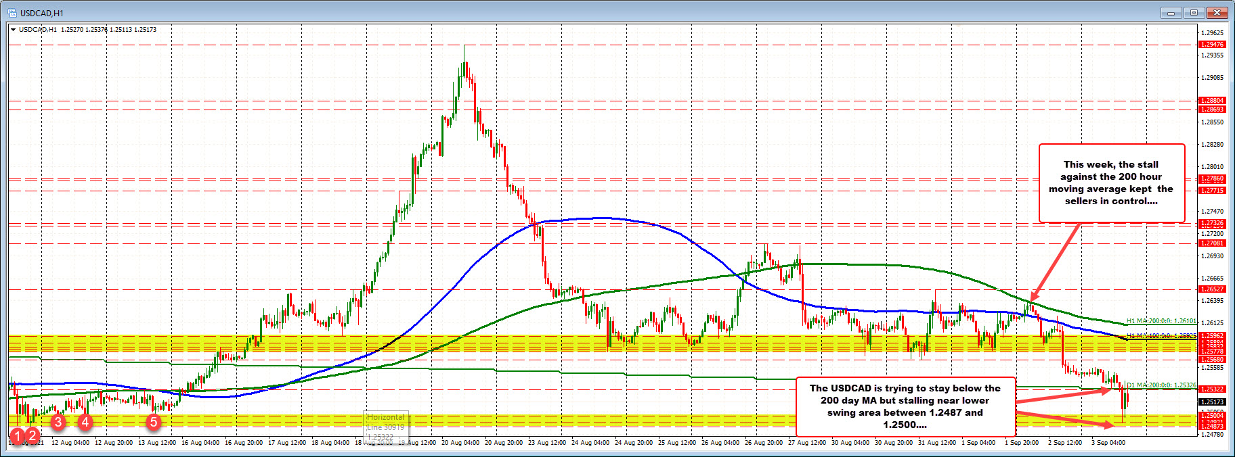This screenshot has width=1235, height=457.
Task: Maximize the USDCAD chart window
Action: coord(1194,12)
